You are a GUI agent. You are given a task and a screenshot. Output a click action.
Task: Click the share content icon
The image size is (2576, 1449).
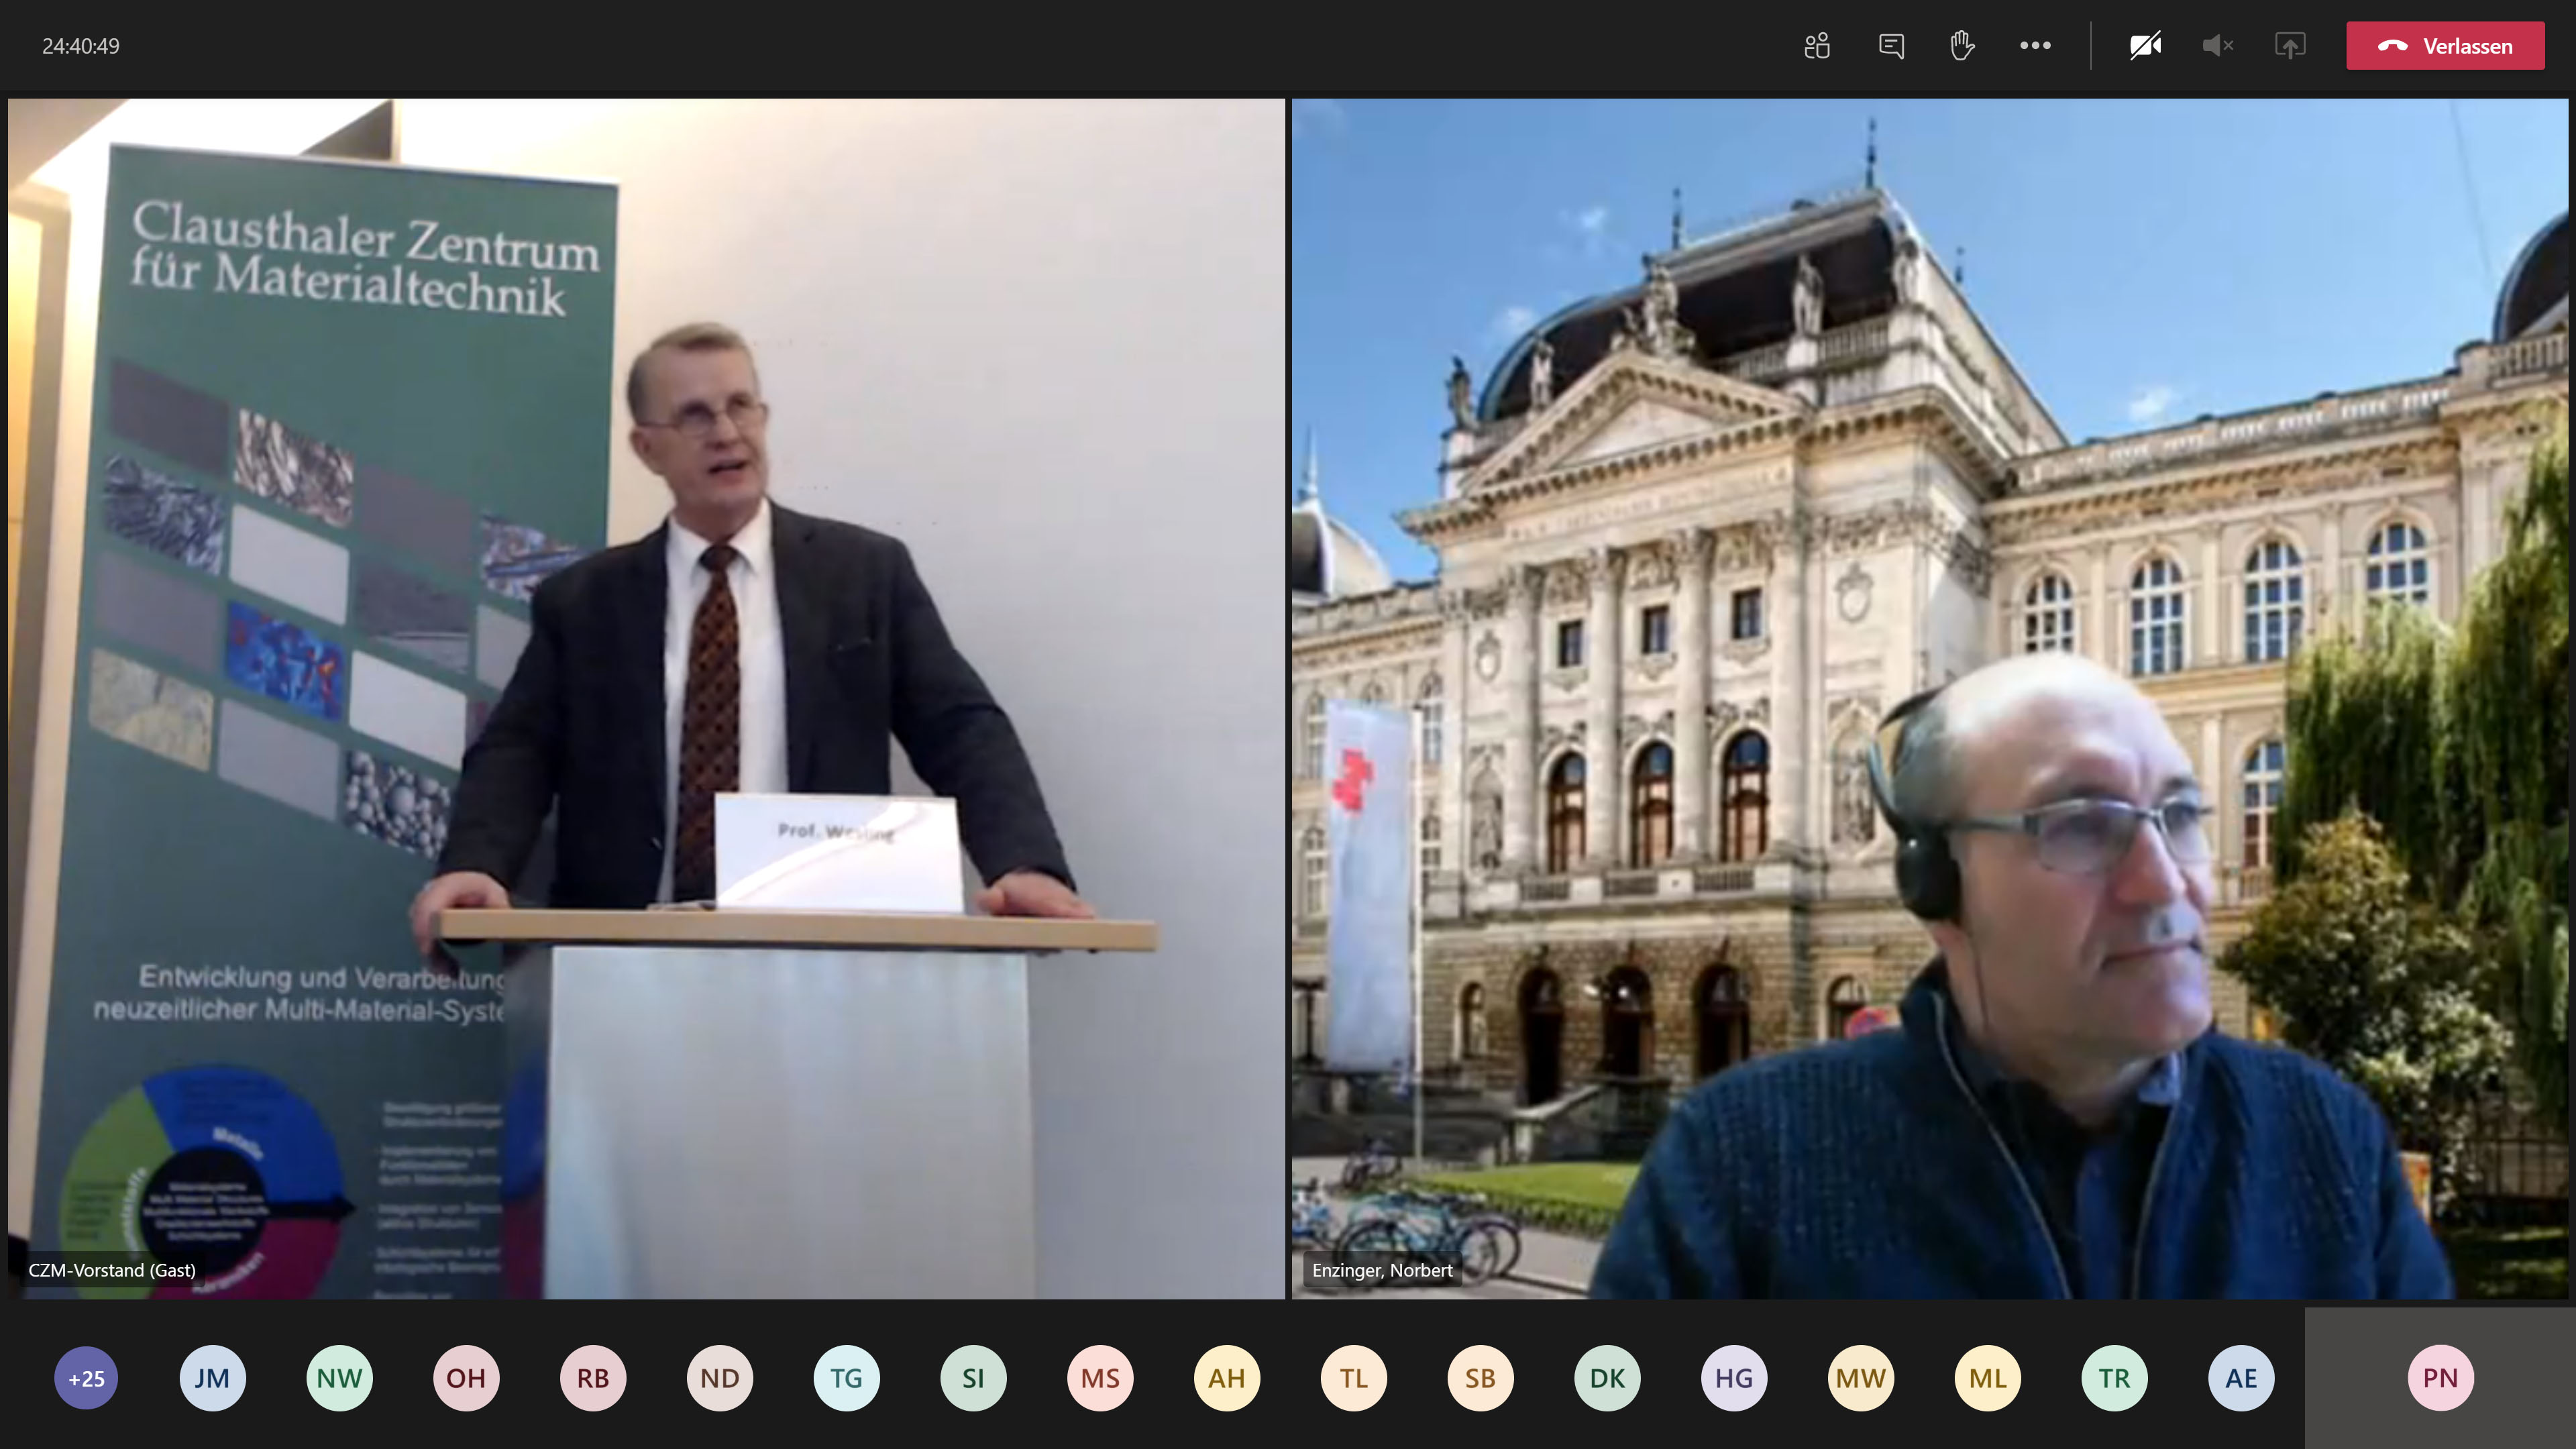2290,46
